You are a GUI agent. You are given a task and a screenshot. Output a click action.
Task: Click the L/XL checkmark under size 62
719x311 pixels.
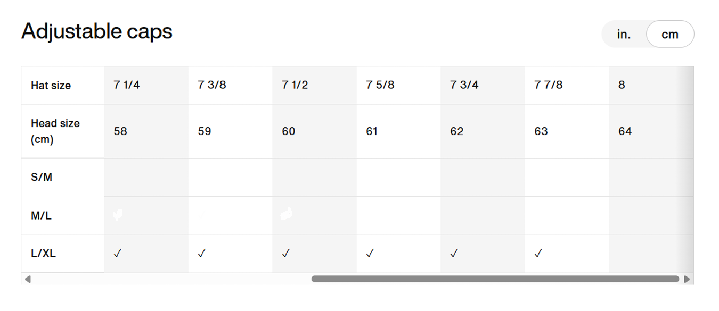pyautogui.click(x=454, y=254)
